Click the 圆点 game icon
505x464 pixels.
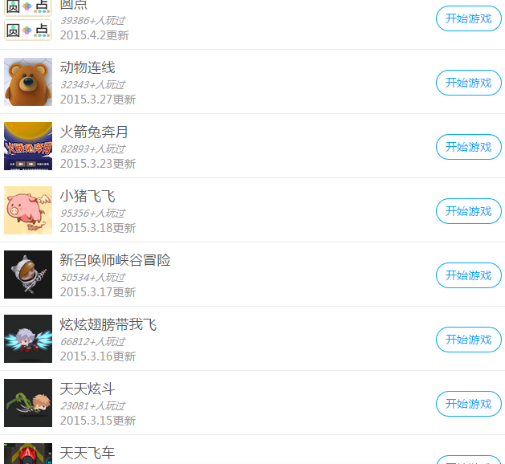pos(28,20)
